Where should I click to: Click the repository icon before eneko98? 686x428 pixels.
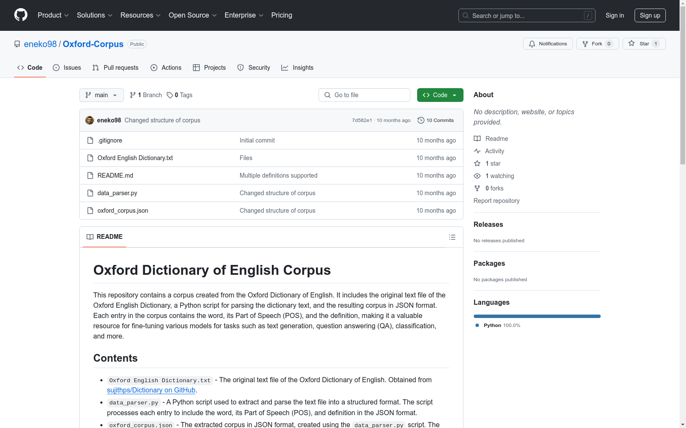[17, 44]
